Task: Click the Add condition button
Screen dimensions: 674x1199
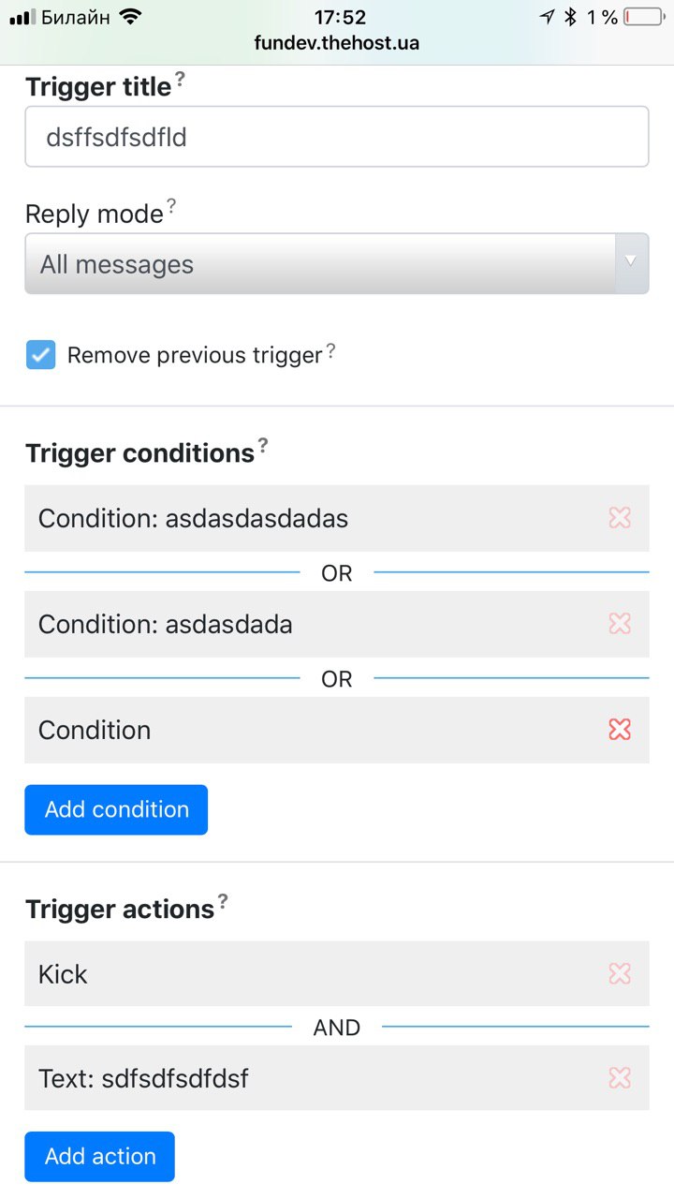Action: [x=116, y=809]
